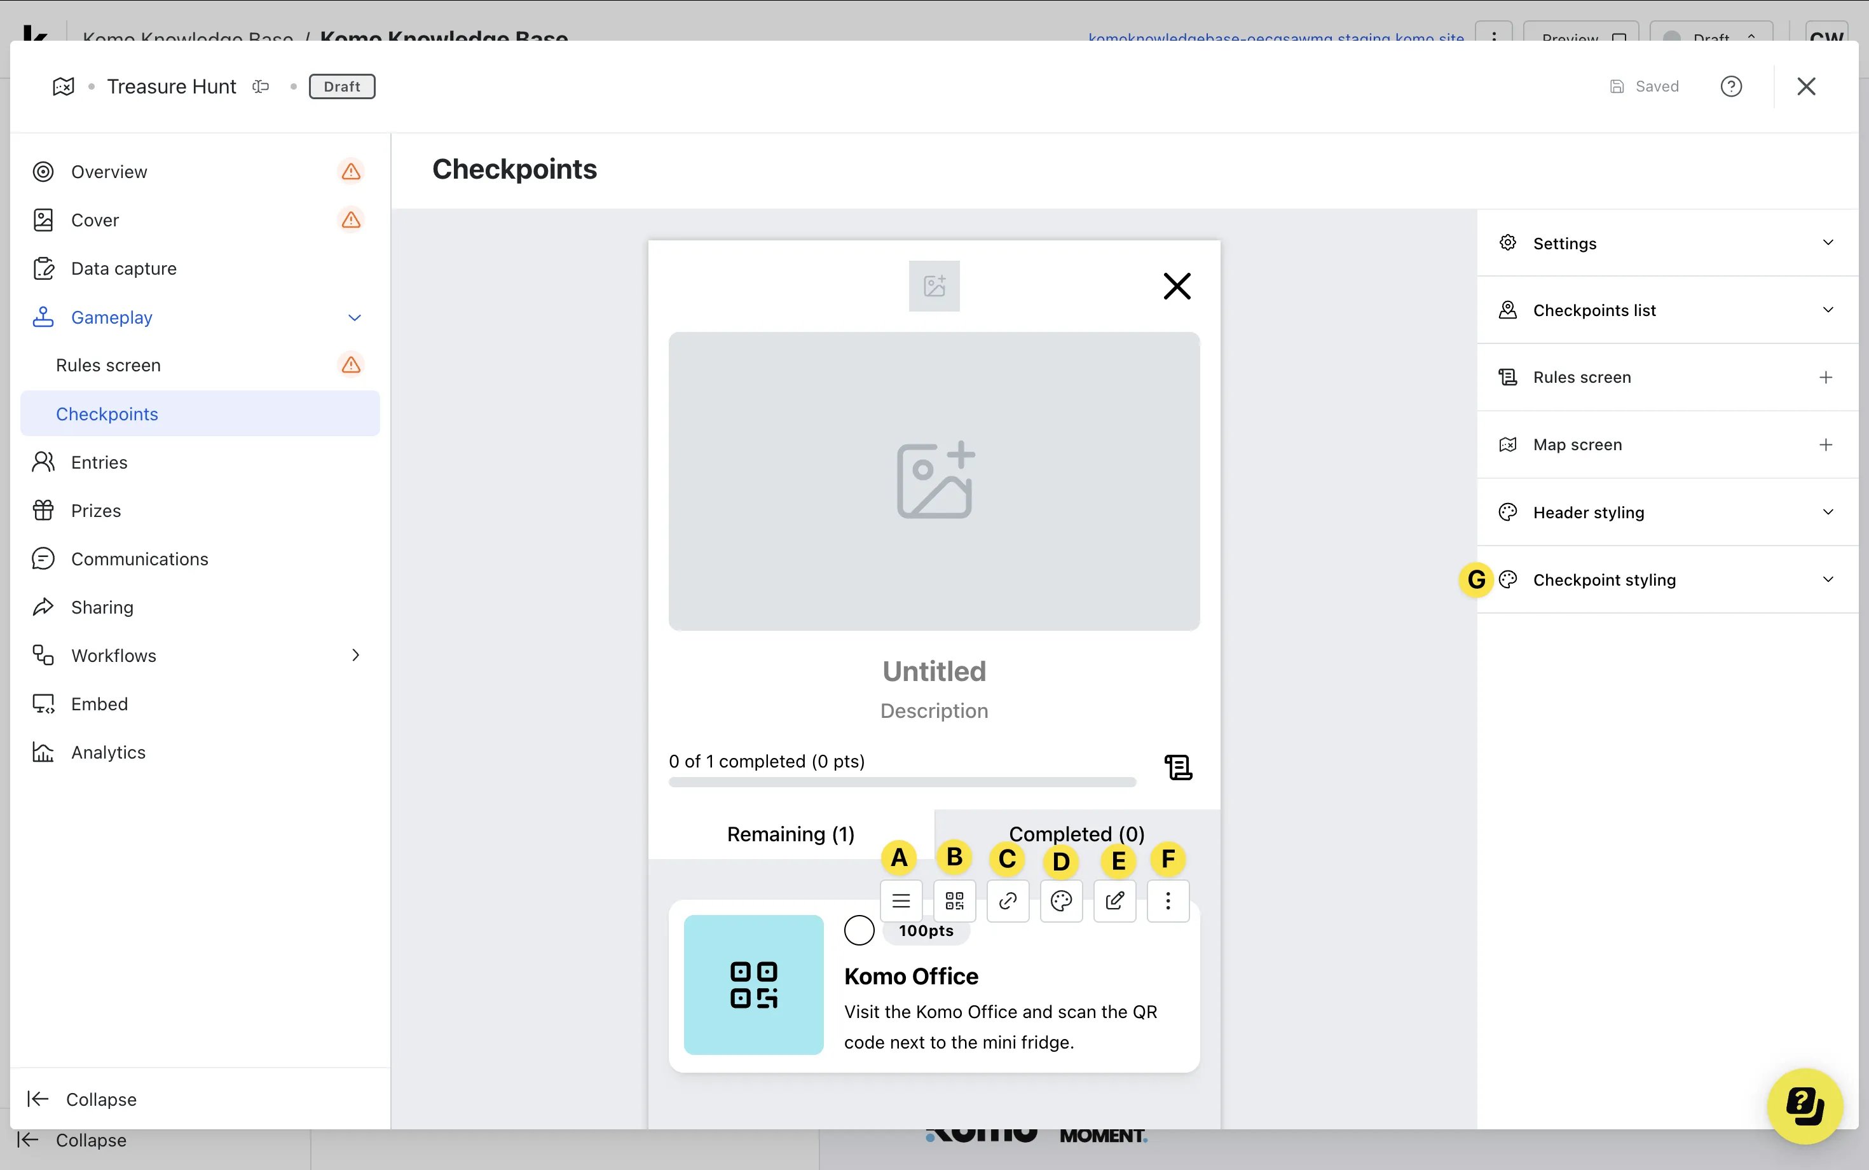
Task: Open Embed section
Action: tap(200, 704)
